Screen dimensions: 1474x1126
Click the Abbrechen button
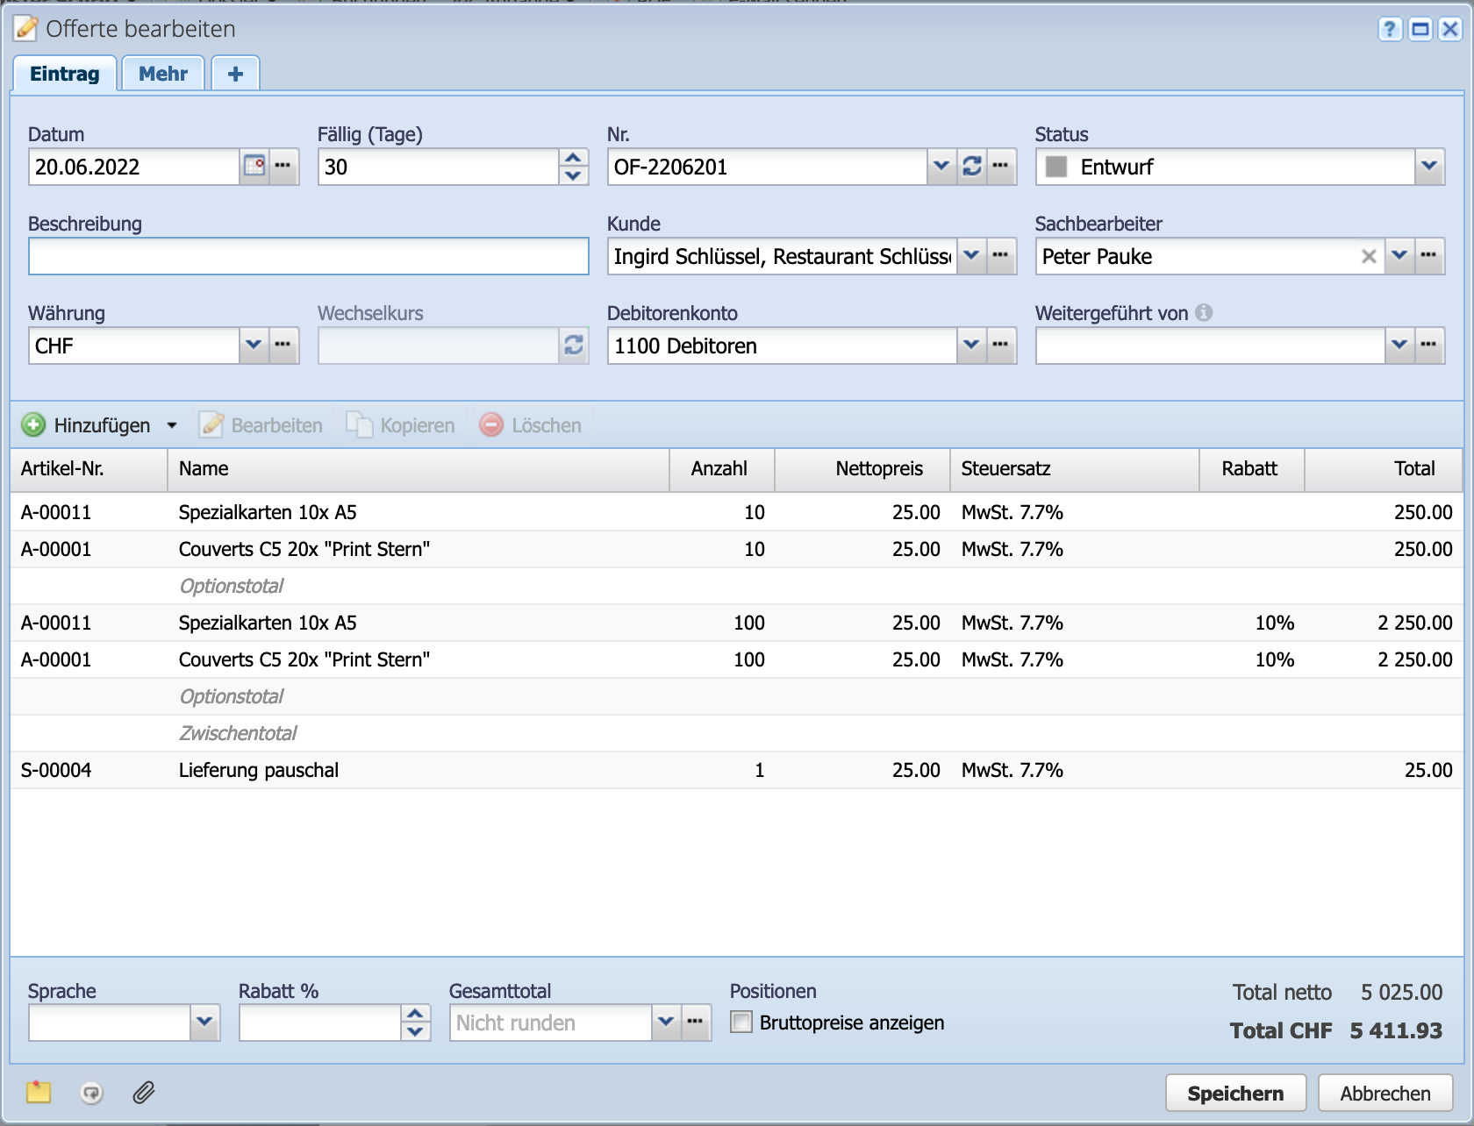[x=1385, y=1094]
